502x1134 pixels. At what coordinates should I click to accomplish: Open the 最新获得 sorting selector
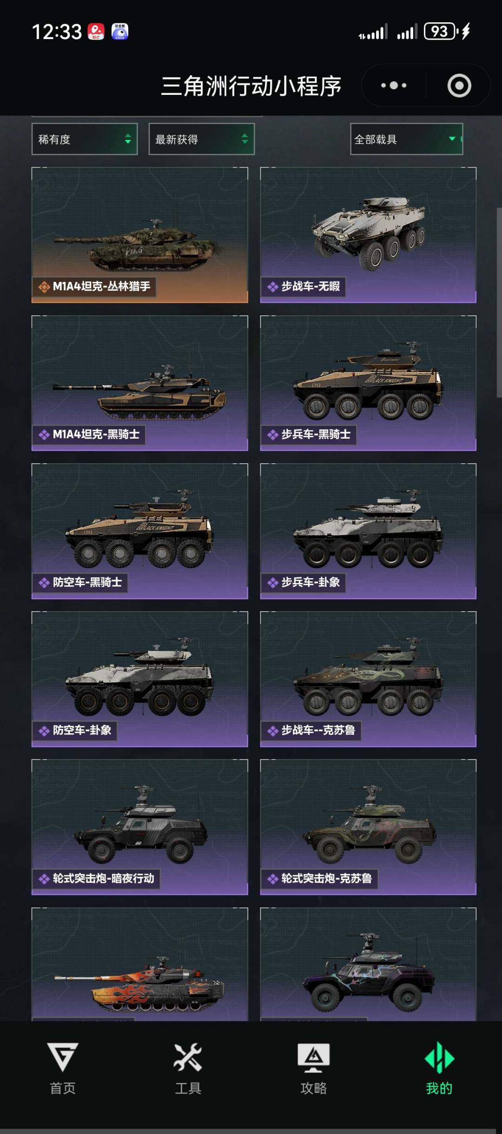tap(201, 139)
